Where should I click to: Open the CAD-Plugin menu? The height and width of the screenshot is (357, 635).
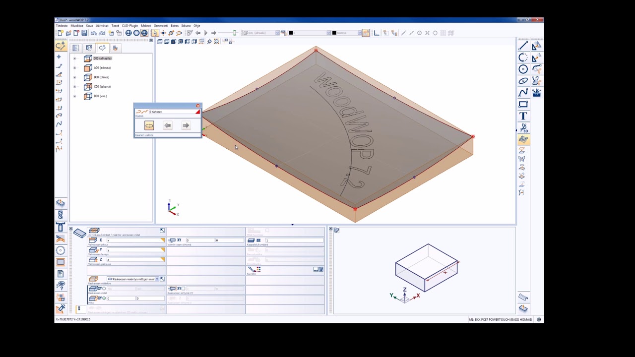(130, 26)
